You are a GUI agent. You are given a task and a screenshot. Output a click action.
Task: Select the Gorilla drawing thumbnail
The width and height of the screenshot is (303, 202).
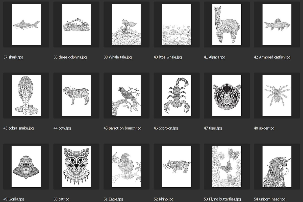click(26, 167)
